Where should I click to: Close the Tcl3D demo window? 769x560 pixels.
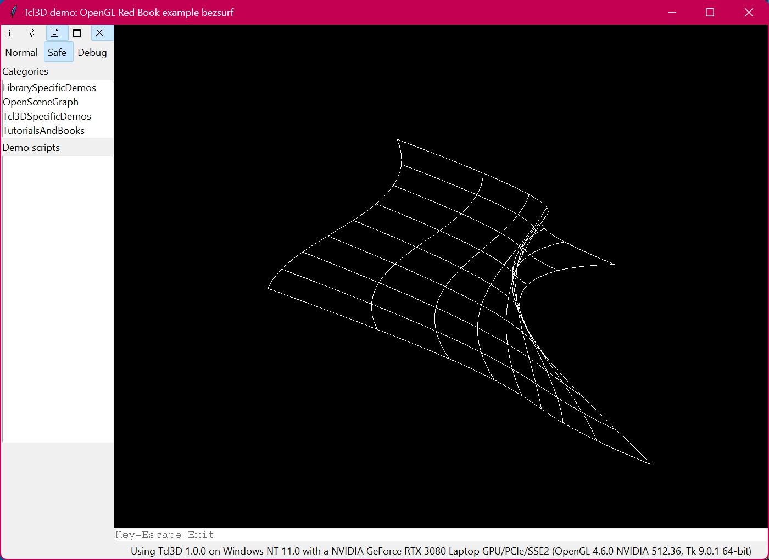[x=749, y=12]
